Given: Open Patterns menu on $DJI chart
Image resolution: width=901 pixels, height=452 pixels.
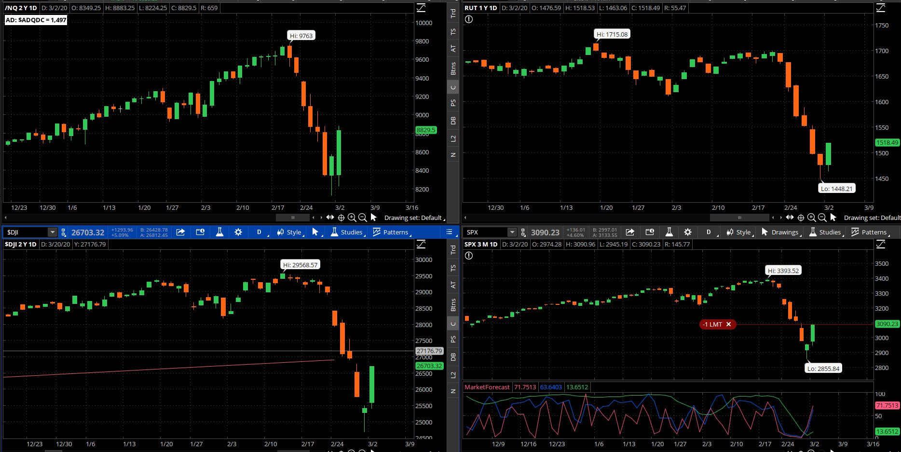Looking at the screenshot, I should coord(392,232).
